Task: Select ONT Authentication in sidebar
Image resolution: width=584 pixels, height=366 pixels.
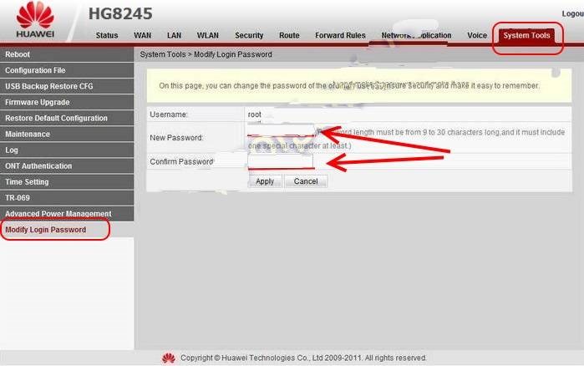Action: [x=67, y=166]
